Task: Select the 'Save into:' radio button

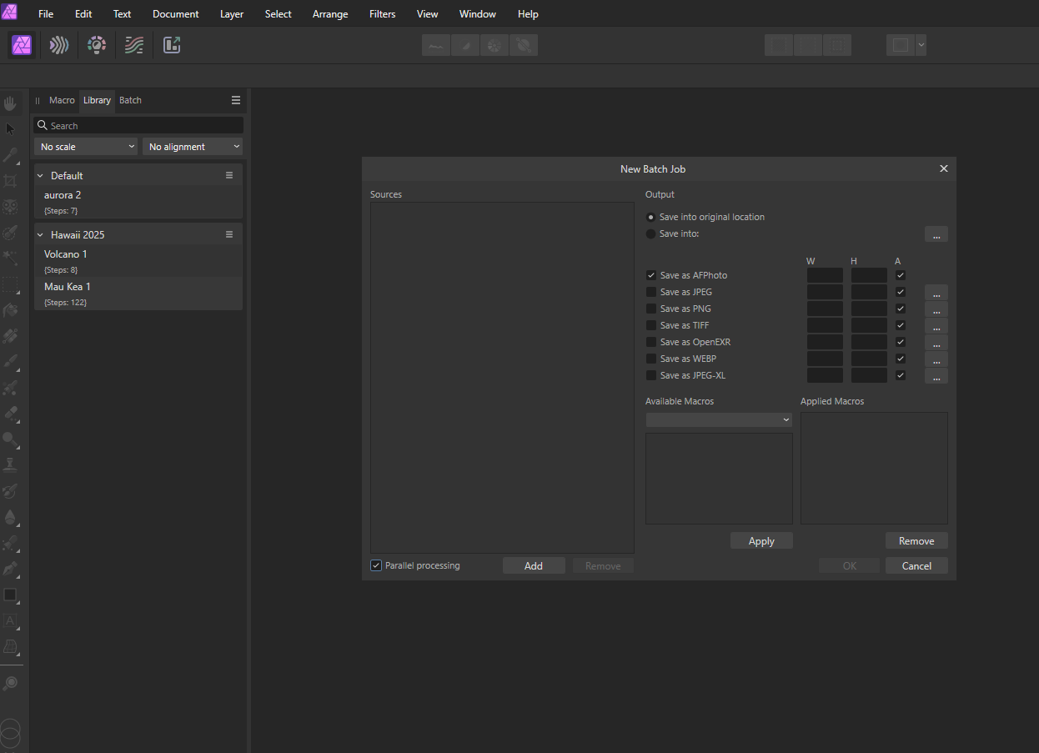Action: (x=651, y=233)
